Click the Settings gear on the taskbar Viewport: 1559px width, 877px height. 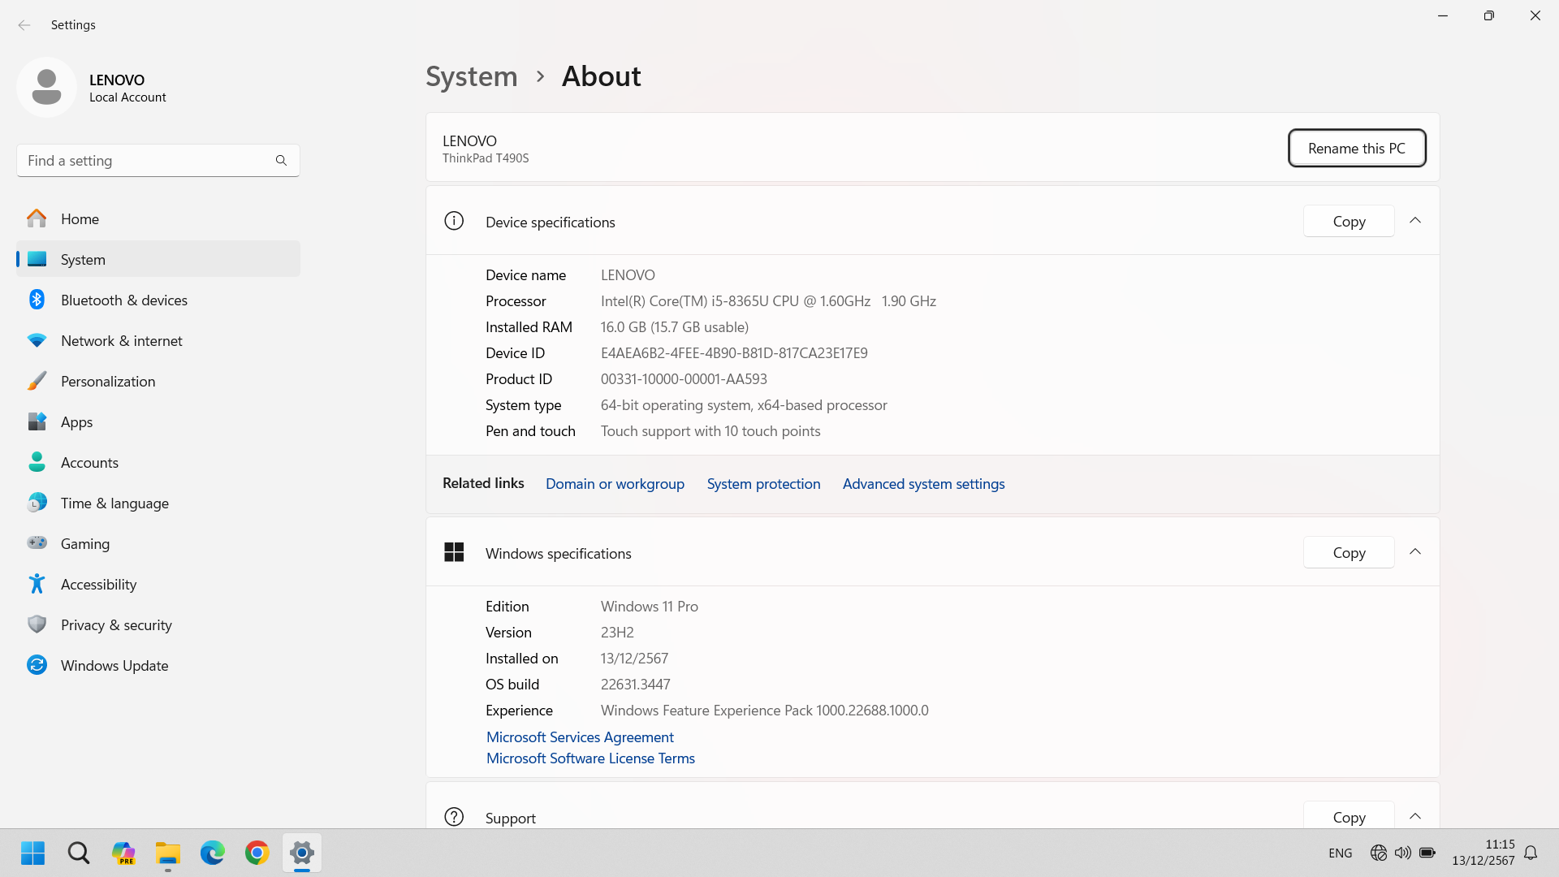pyautogui.click(x=302, y=853)
